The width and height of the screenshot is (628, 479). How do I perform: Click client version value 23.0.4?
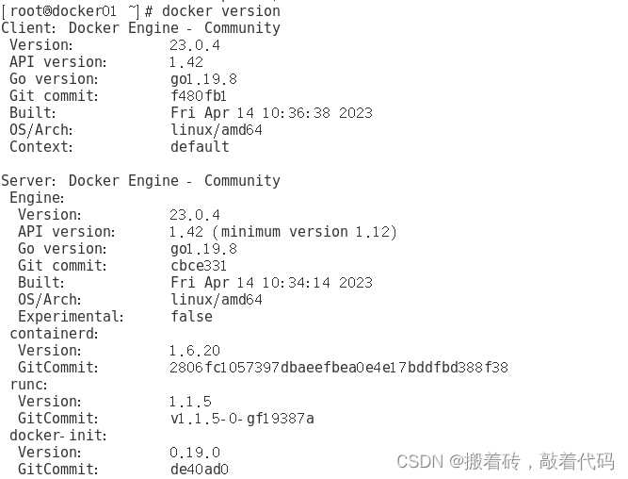(195, 45)
